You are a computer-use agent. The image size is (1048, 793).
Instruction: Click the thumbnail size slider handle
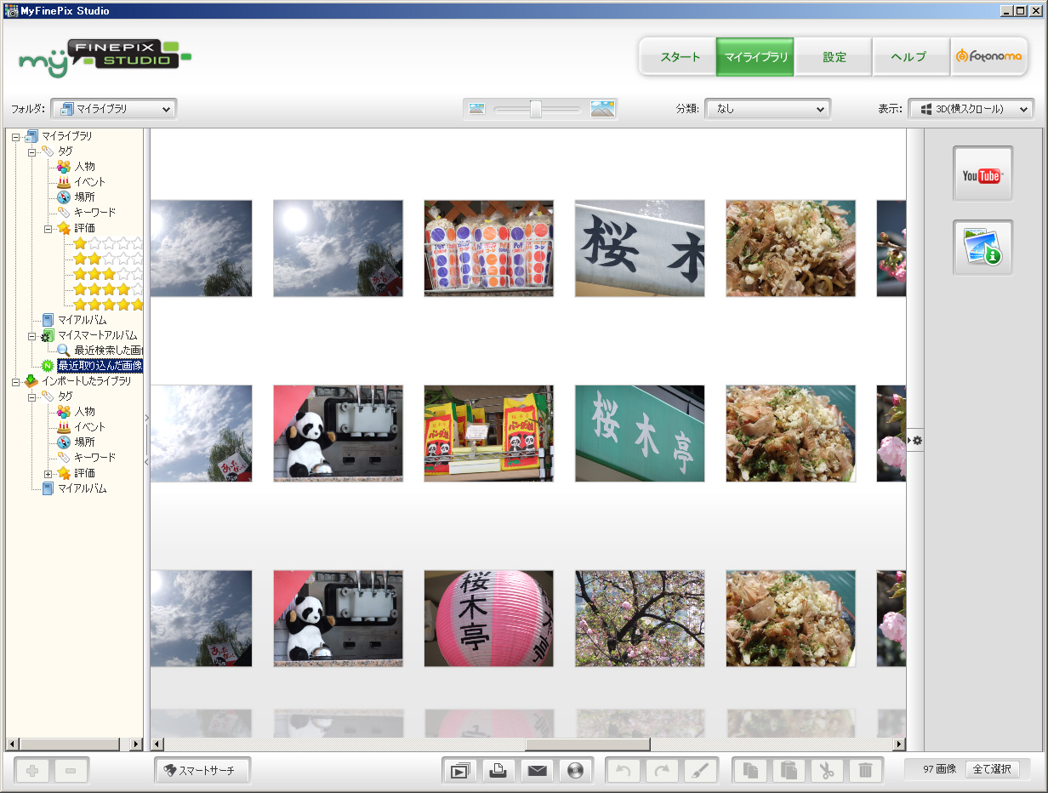pyautogui.click(x=536, y=109)
